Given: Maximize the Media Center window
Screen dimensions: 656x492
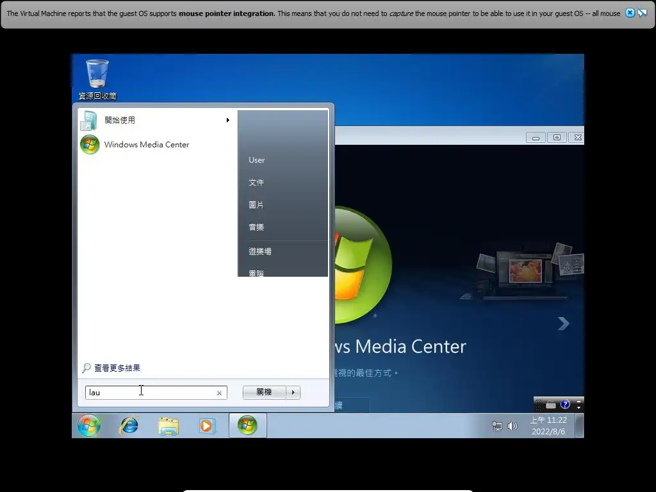Looking at the screenshot, I should click(x=557, y=138).
